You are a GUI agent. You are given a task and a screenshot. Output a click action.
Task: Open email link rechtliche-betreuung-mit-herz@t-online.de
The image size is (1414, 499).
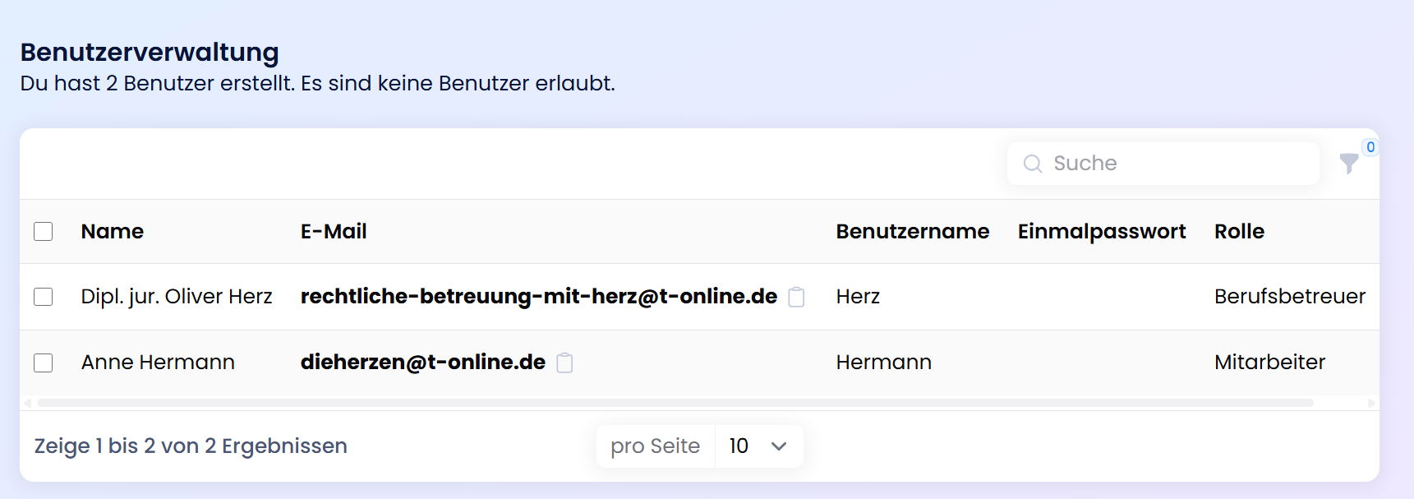(538, 297)
